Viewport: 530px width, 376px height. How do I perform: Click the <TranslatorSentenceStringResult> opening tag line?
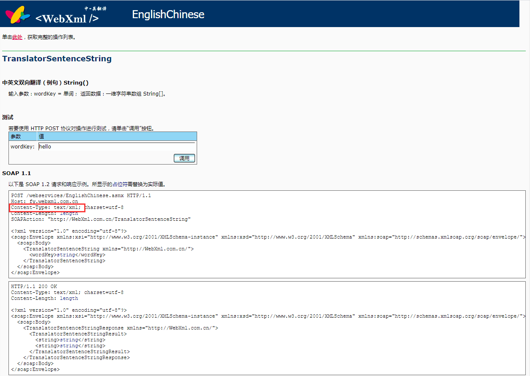[x=78, y=334]
